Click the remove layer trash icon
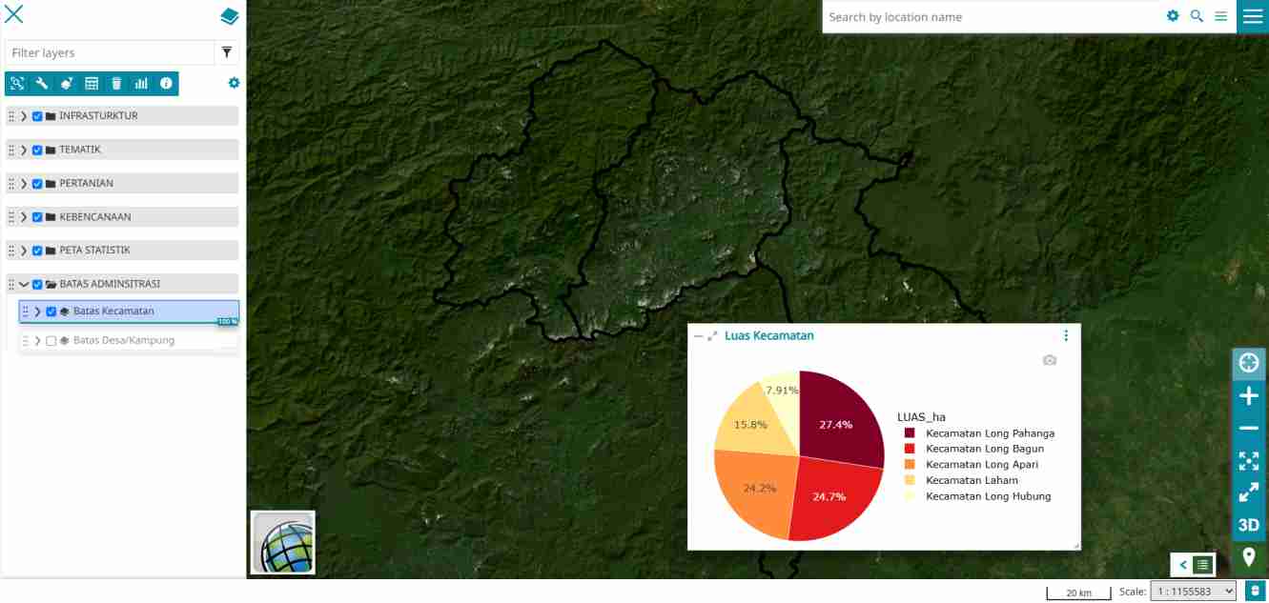Viewport: 1269px width, 603px height. (x=116, y=84)
